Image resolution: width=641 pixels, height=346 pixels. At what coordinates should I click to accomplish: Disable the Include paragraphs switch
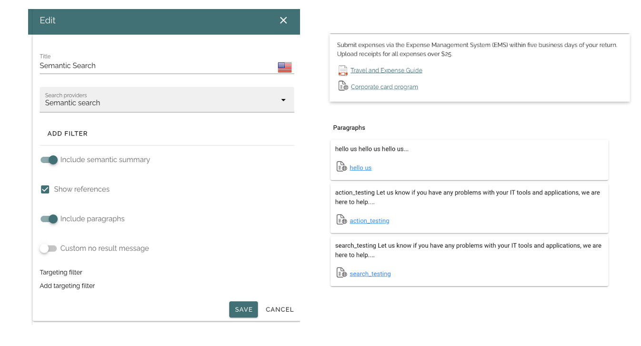[x=49, y=219]
